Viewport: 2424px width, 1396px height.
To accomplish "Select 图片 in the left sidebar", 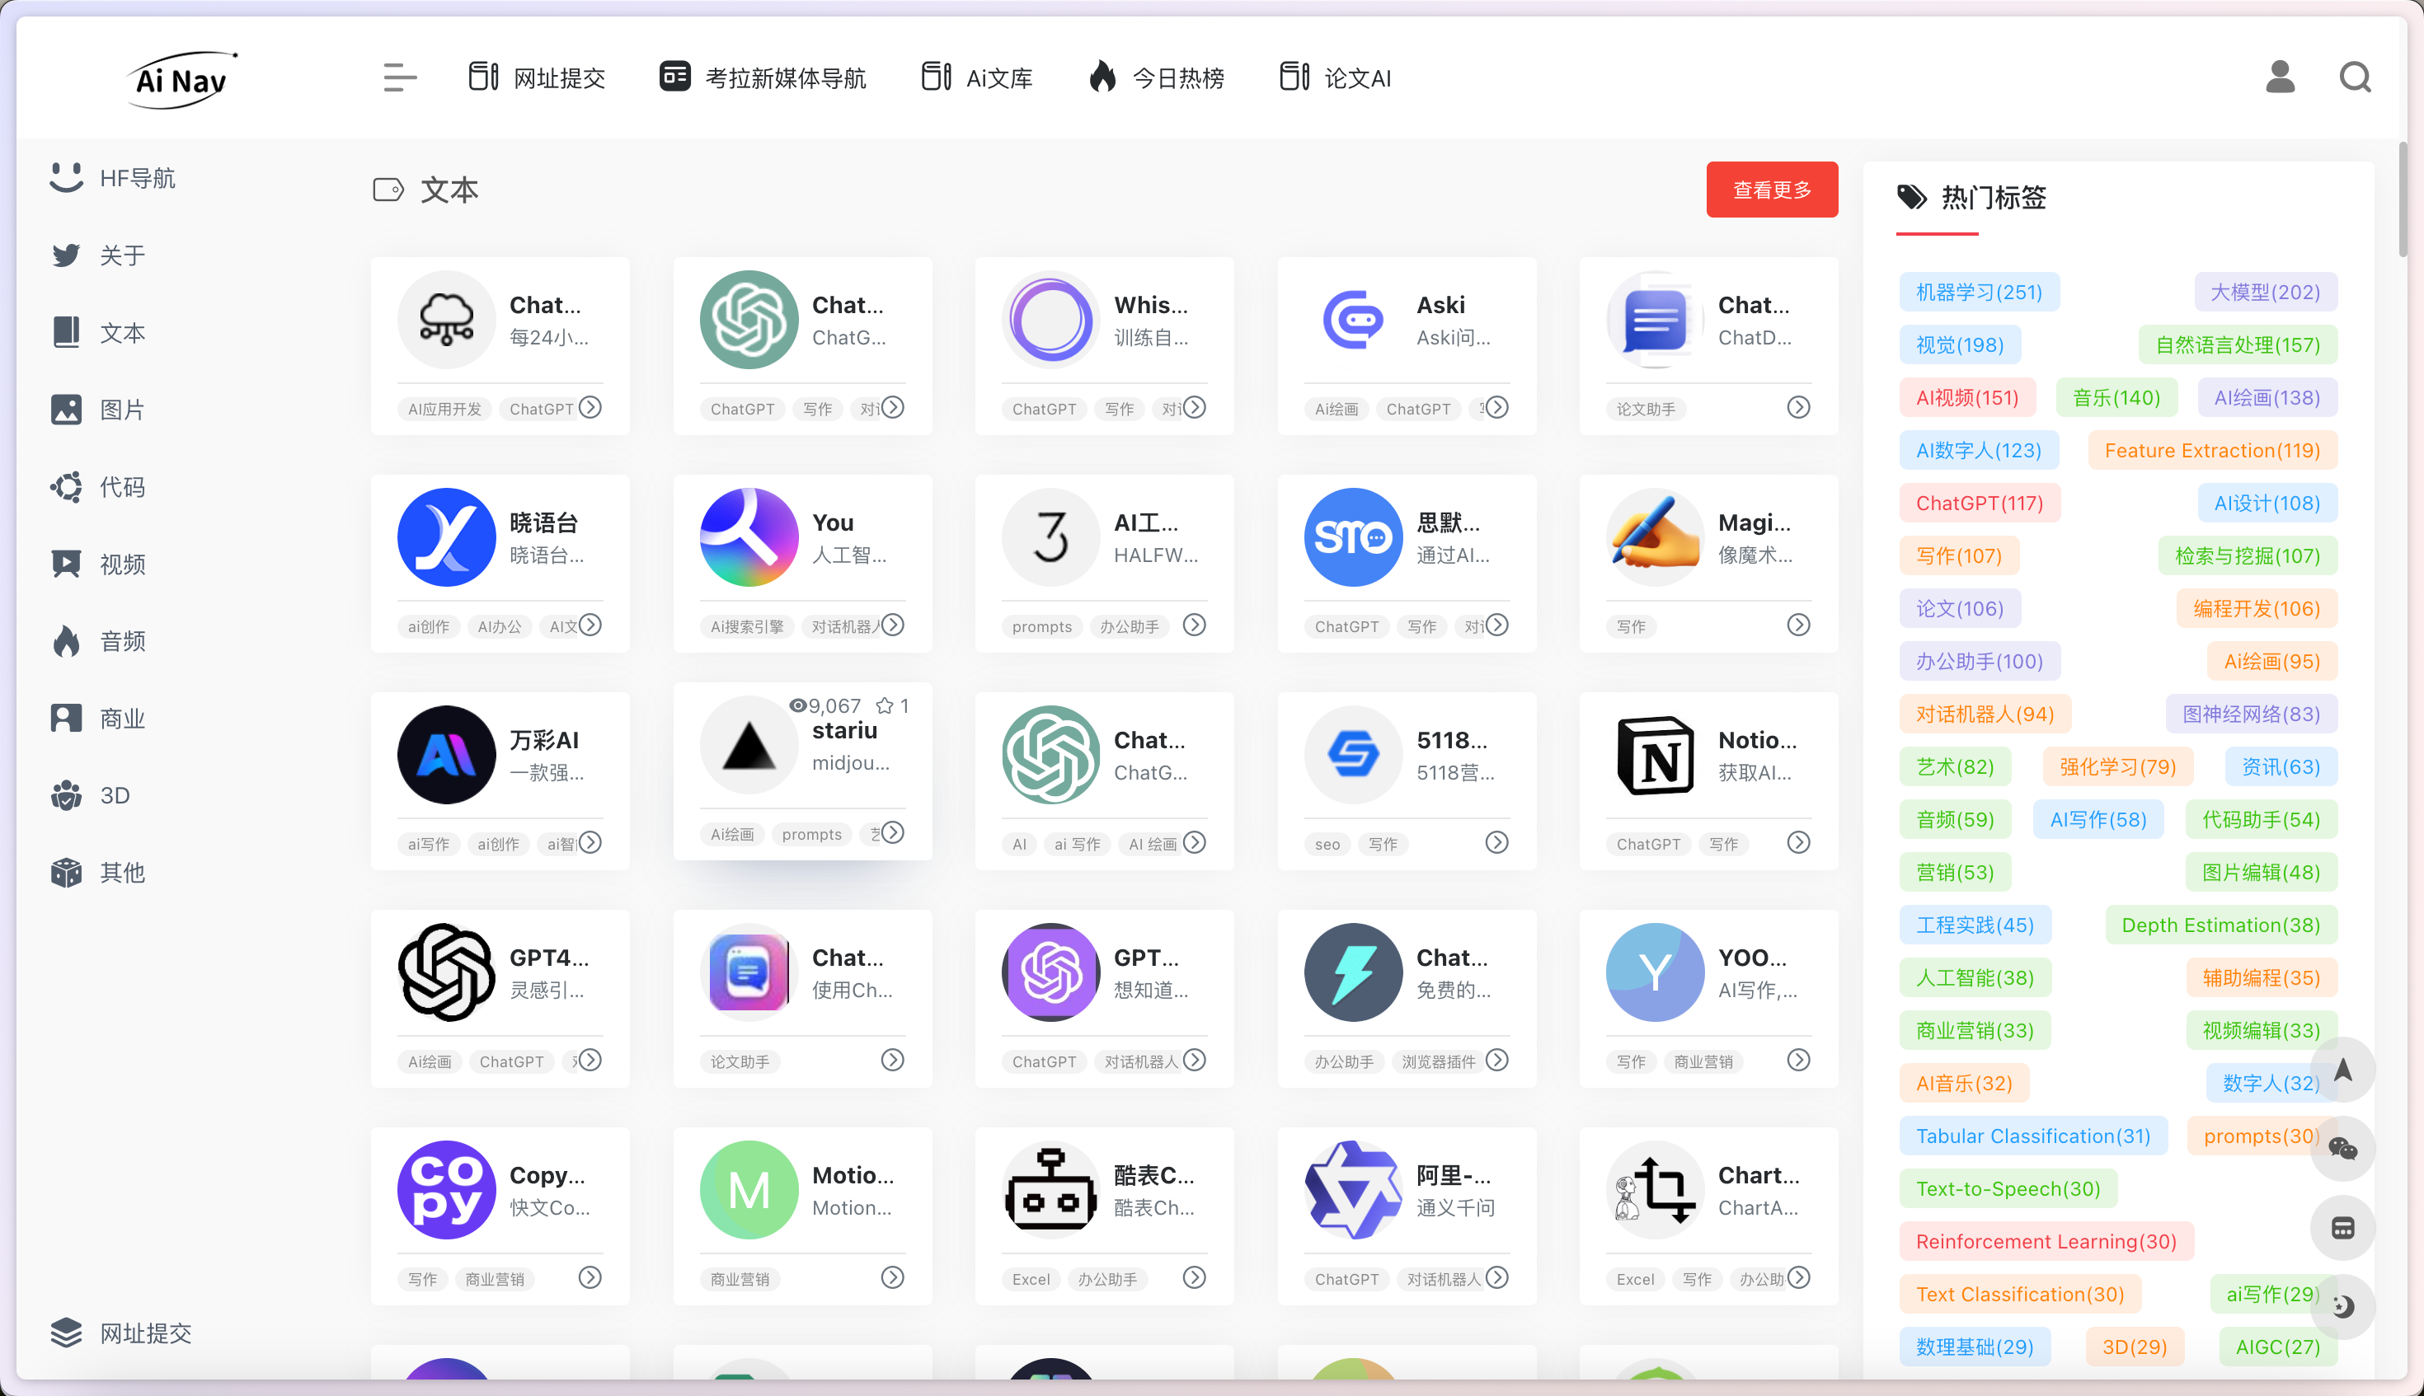I will 122,410.
